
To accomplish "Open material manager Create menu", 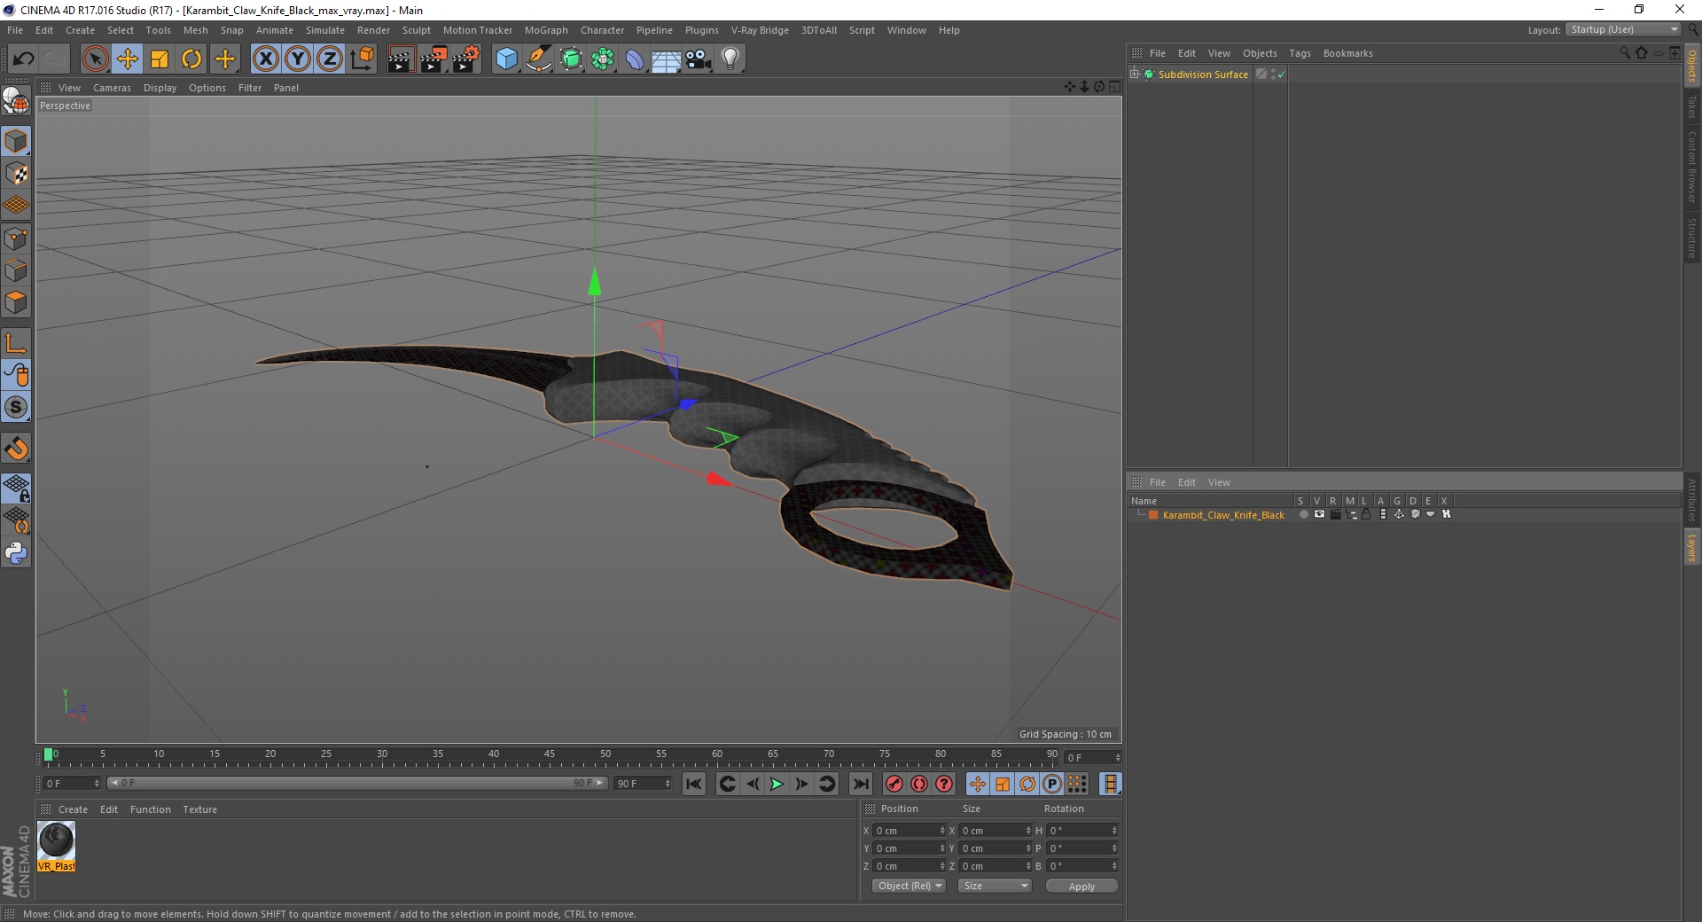I will tap(73, 809).
